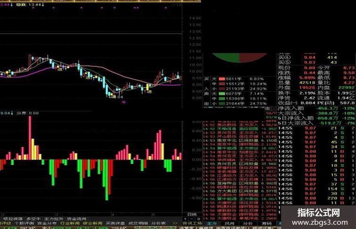This screenshot has height=229, width=356.
Task: Select the 14:56 trade of 154 lots
Action: (x=316, y=189)
